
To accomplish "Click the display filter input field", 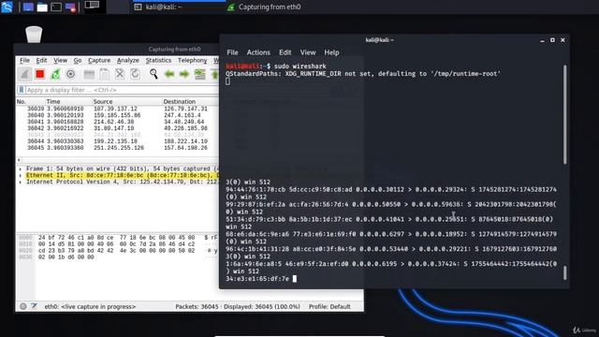I will (x=122, y=90).
